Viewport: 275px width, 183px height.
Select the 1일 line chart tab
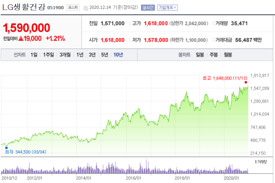34,55
